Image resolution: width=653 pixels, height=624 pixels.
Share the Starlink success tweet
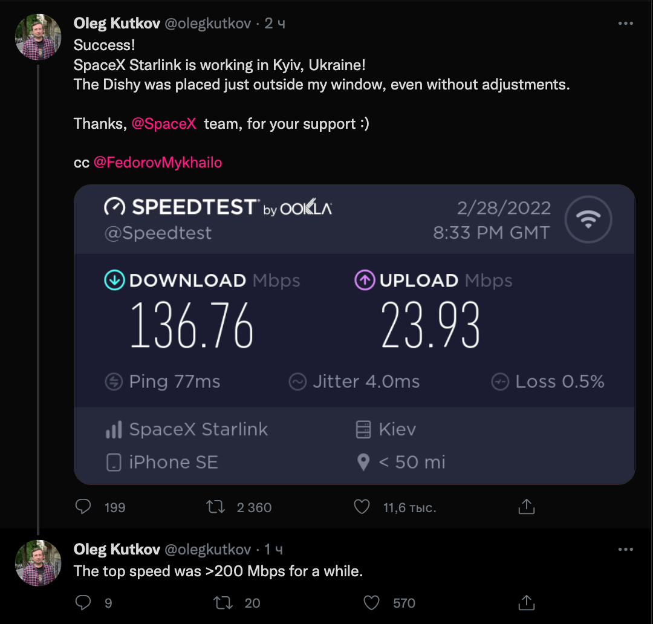(527, 507)
